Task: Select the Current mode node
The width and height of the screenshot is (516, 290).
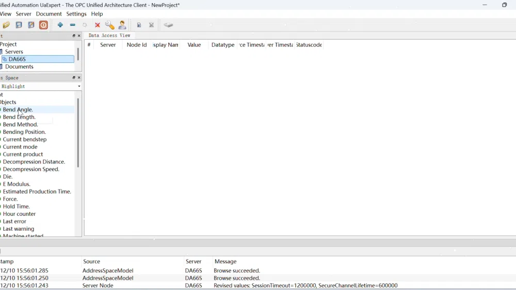Action: 20,147
